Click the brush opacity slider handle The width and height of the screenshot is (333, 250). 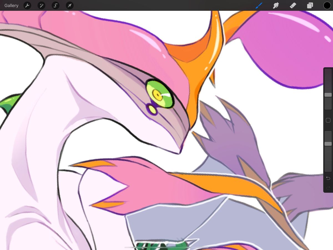328,144
